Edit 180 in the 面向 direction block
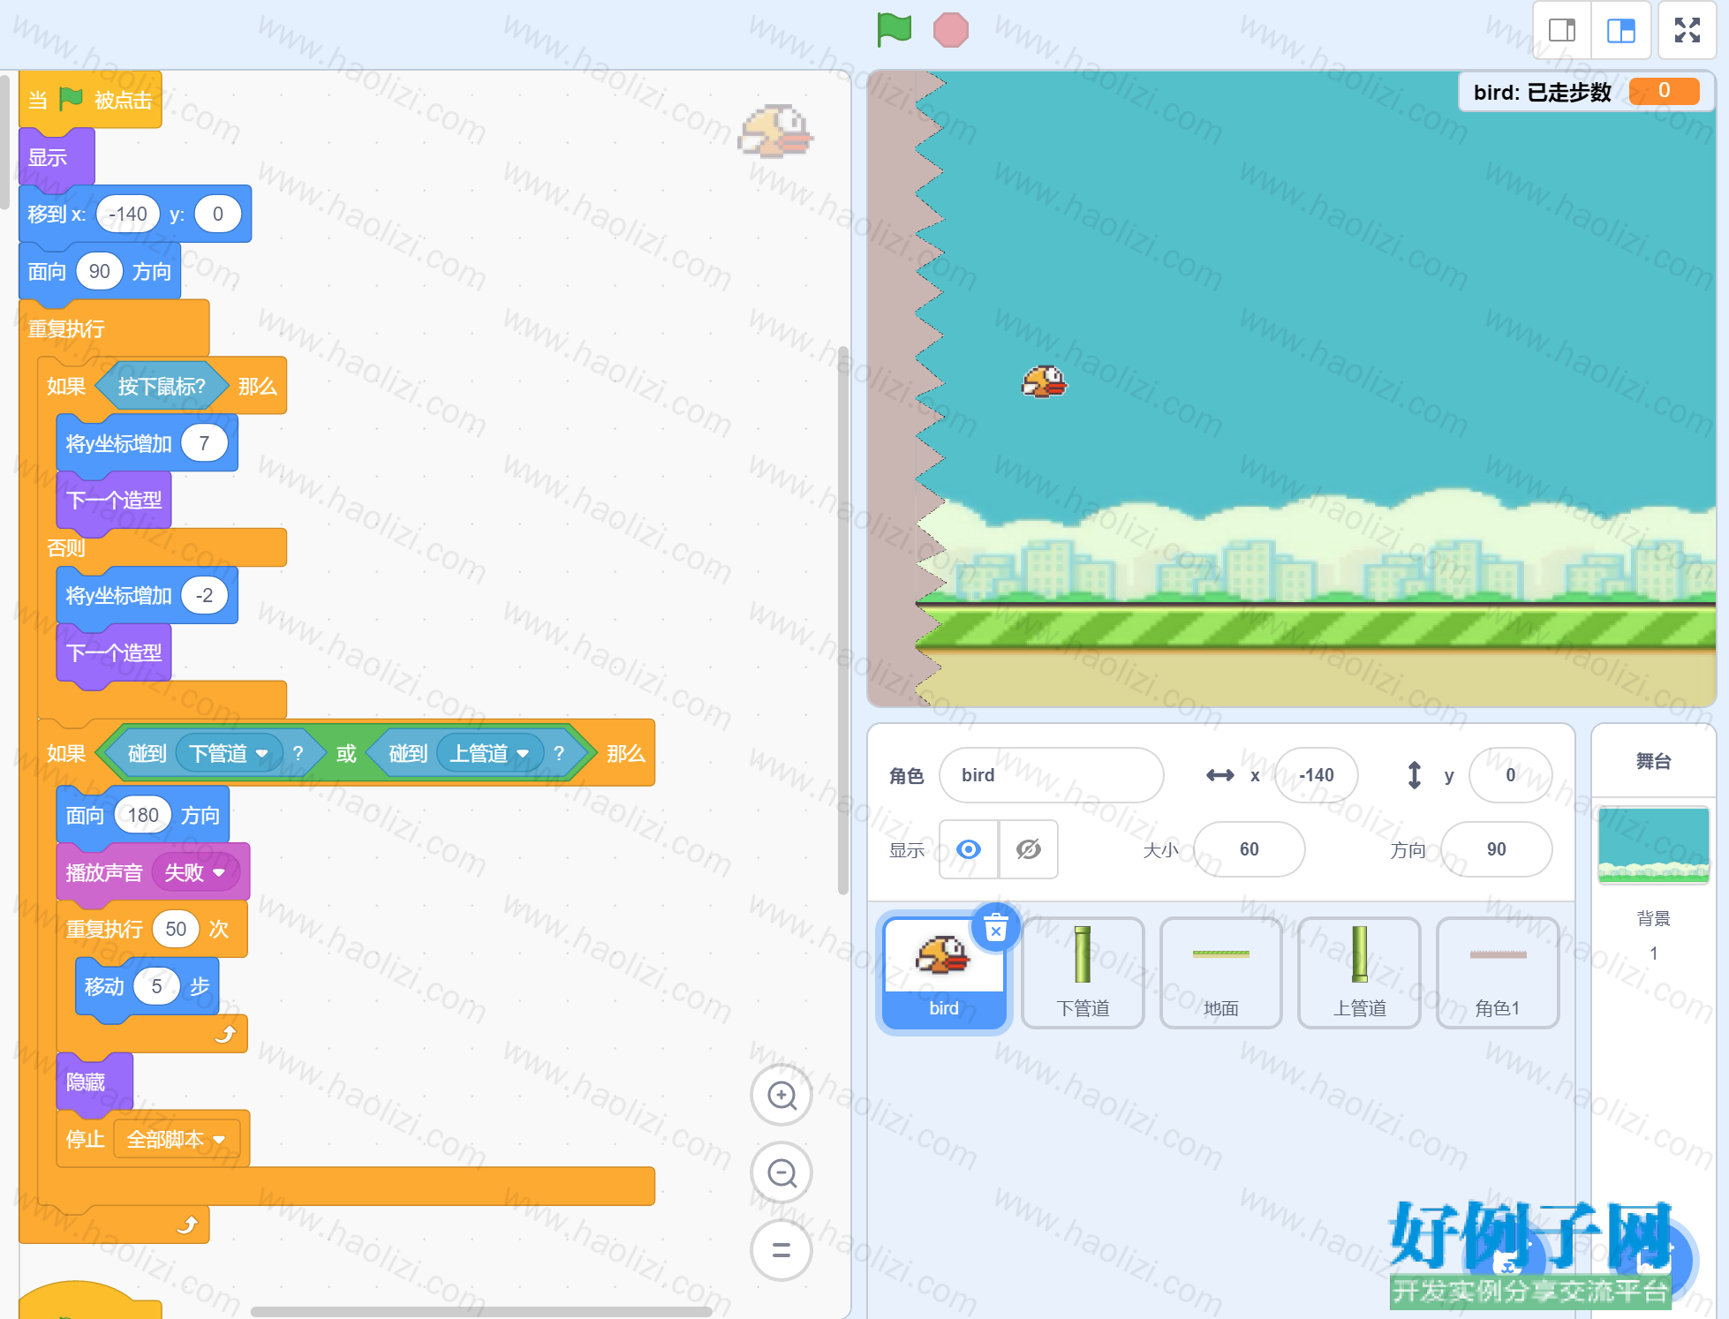The height and width of the screenshot is (1319, 1729). [x=143, y=815]
